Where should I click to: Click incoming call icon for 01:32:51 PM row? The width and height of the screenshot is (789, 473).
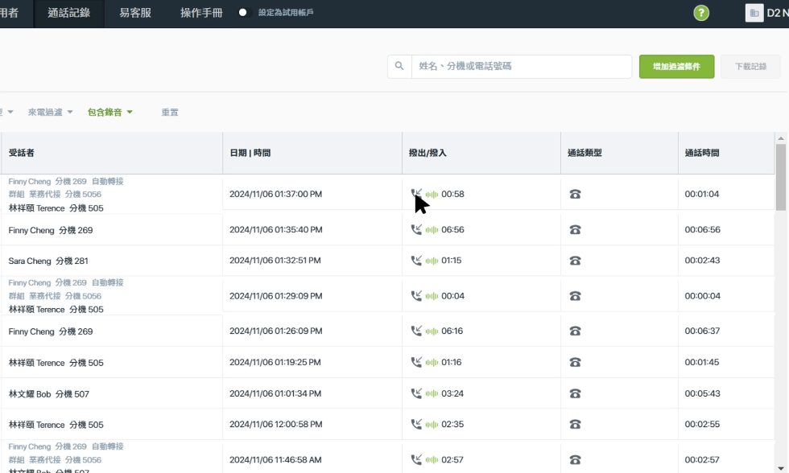click(x=416, y=261)
